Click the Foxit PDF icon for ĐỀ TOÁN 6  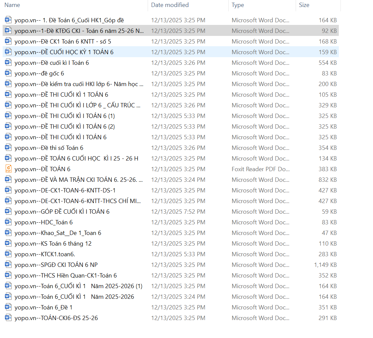[x=8, y=169]
